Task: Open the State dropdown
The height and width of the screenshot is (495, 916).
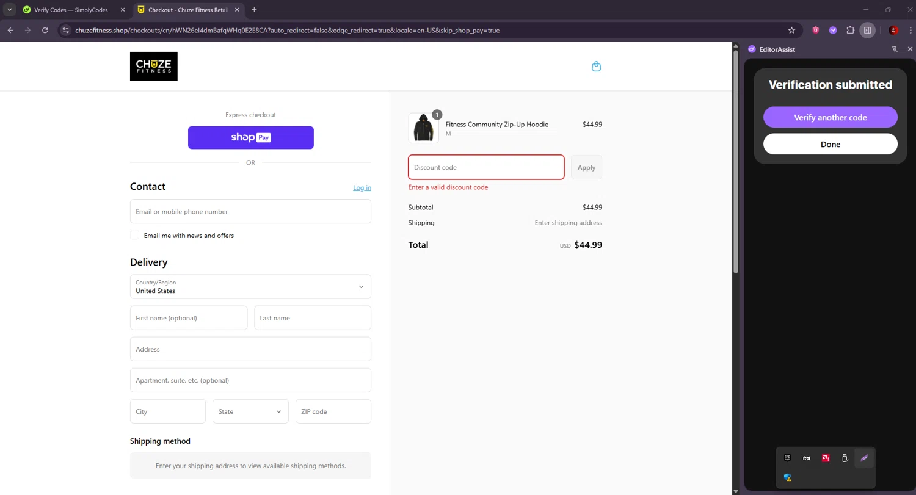Action: (250, 411)
